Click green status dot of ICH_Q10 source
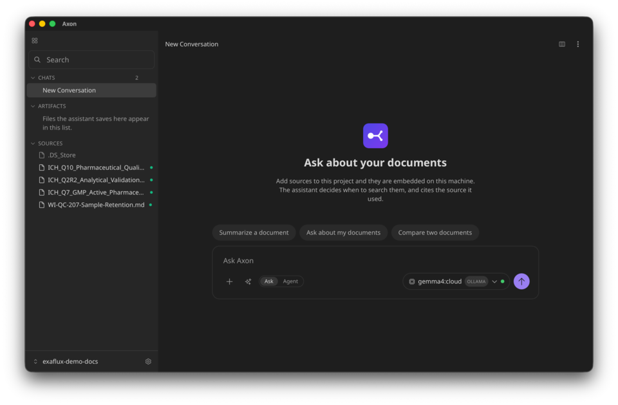Image resolution: width=618 pixels, height=405 pixels. tap(151, 167)
